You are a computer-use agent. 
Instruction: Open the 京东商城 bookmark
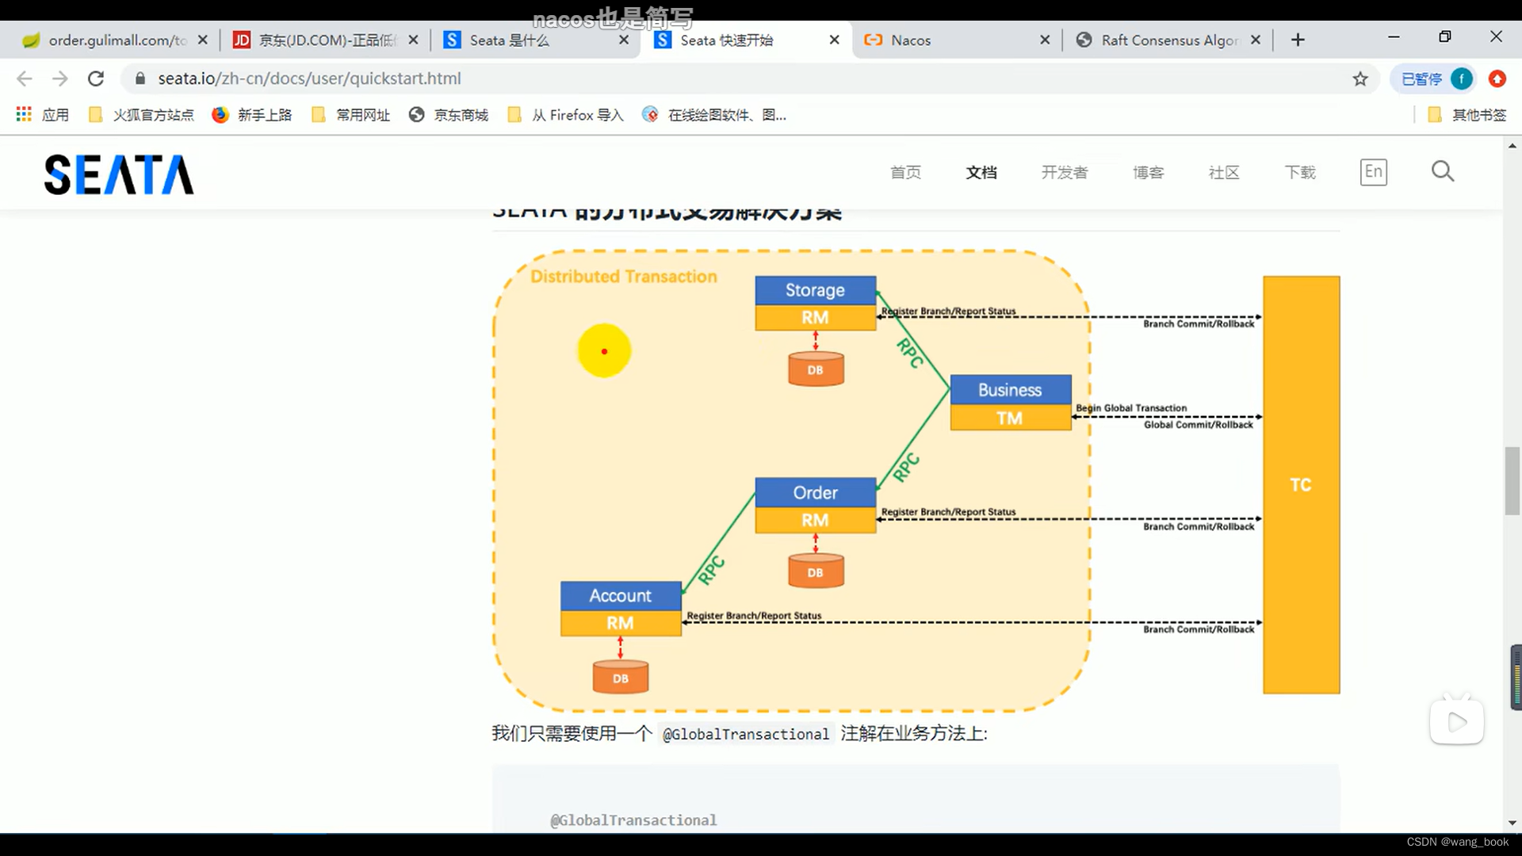tap(449, 115)
